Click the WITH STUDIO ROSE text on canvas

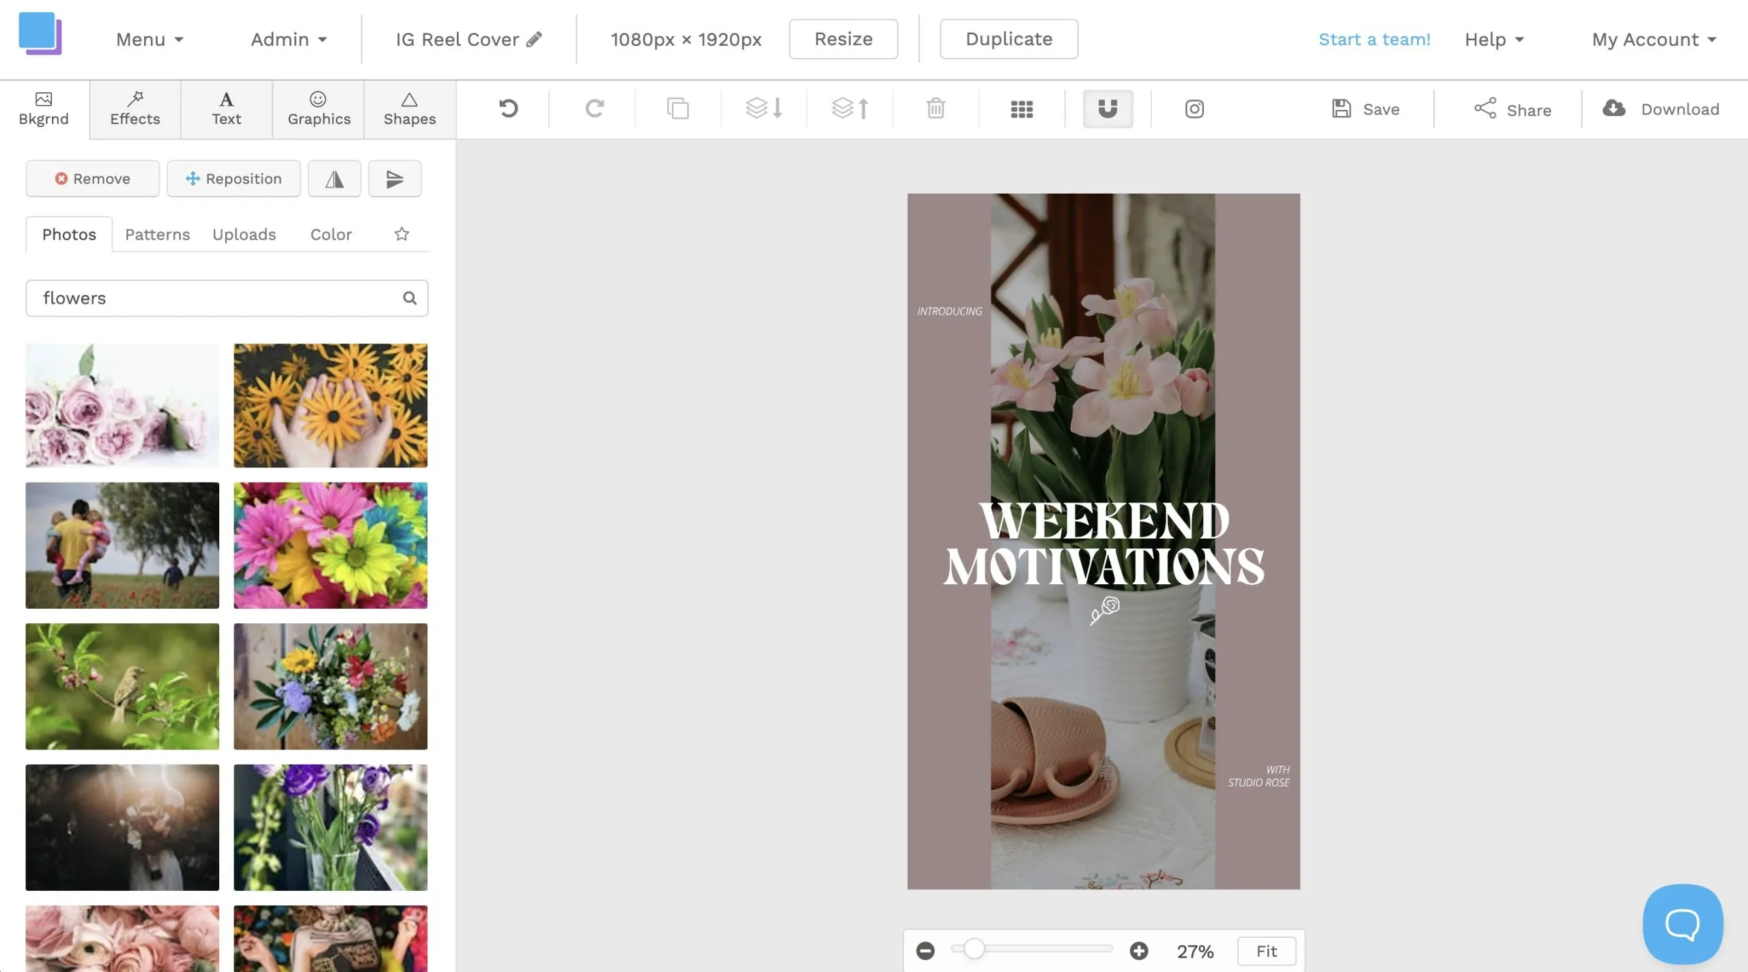[x=1258, y=776]
